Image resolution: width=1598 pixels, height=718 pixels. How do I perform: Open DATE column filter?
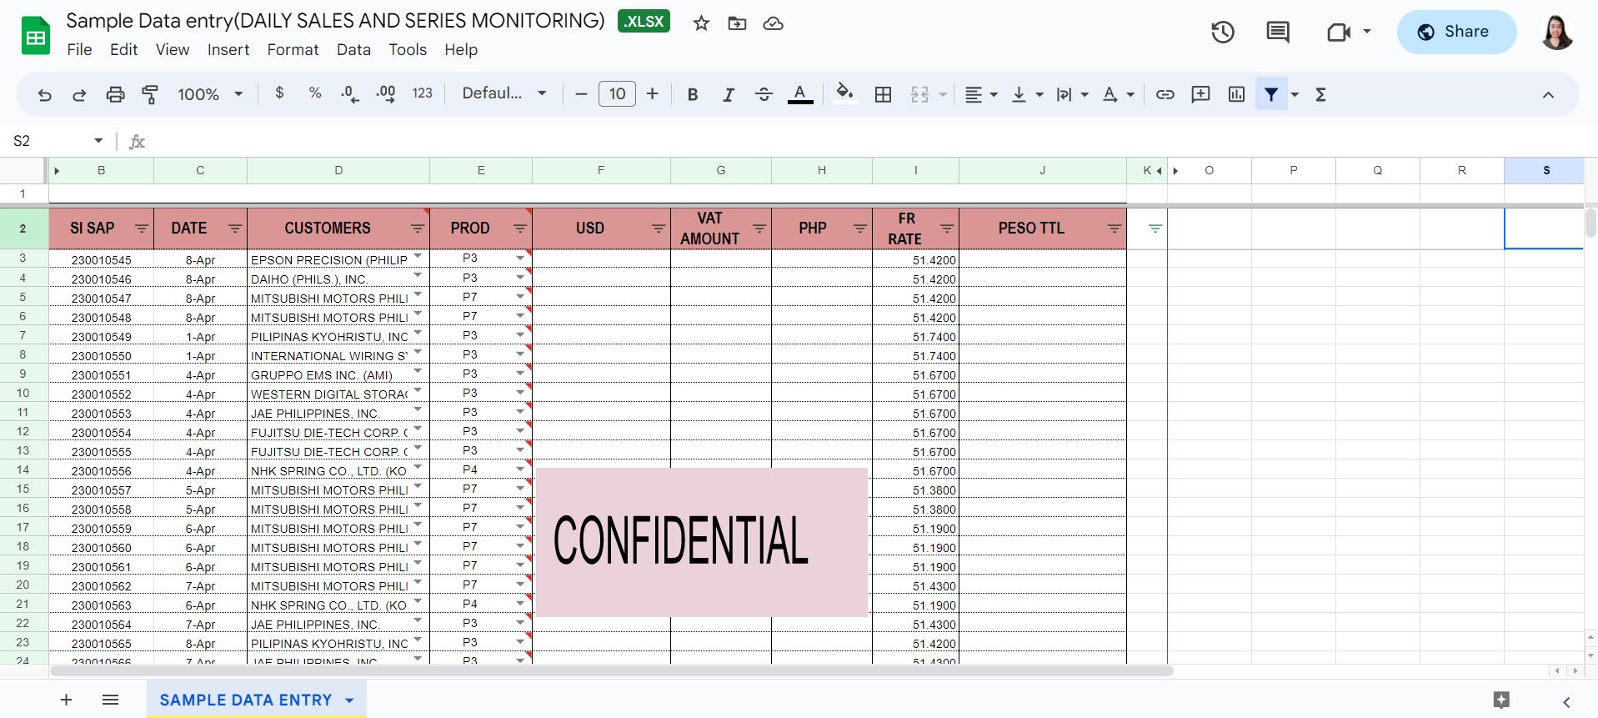point(235,228)
